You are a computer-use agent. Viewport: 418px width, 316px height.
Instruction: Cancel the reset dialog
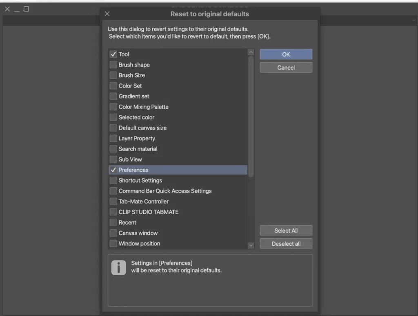(286, 67)
